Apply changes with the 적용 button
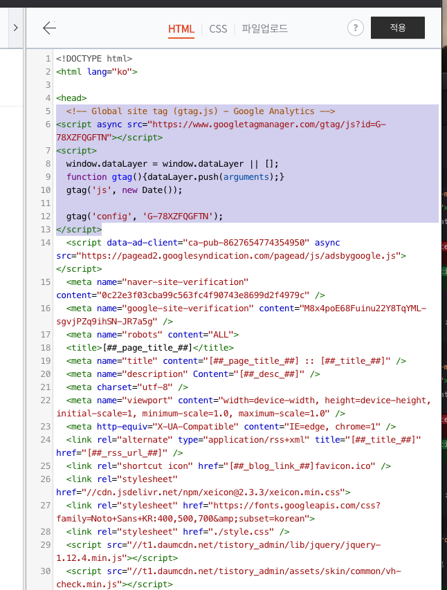The width and height of the screenshot is (447, 590). (x=398, y=28)
